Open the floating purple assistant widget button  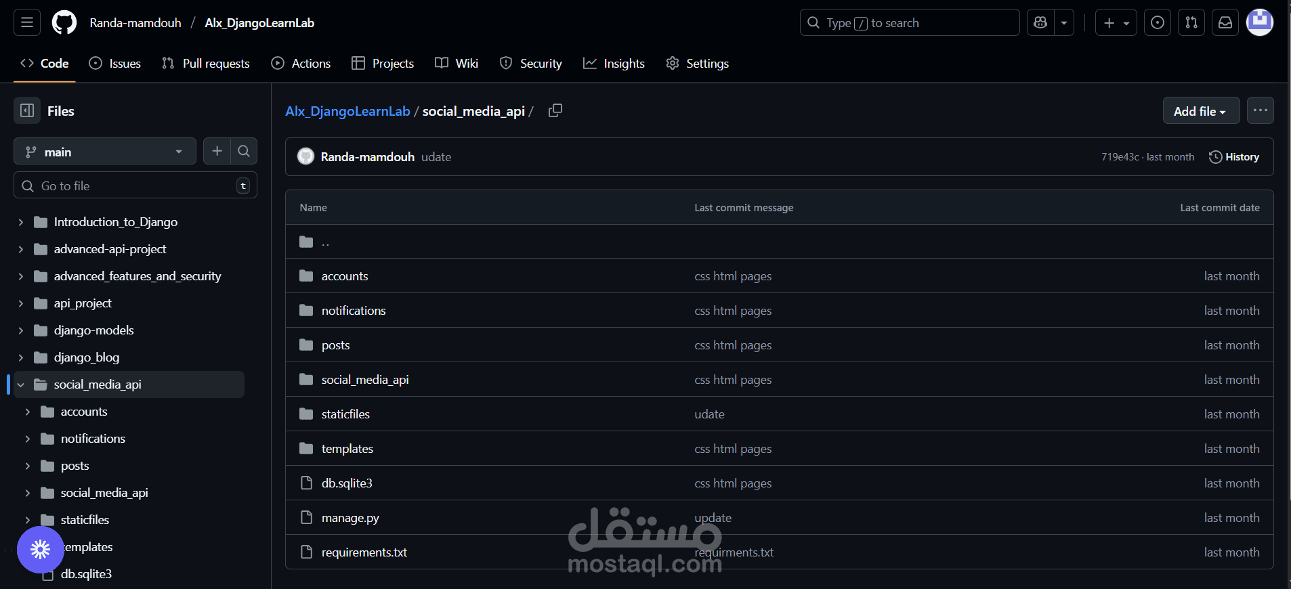[x=41, y=549]
